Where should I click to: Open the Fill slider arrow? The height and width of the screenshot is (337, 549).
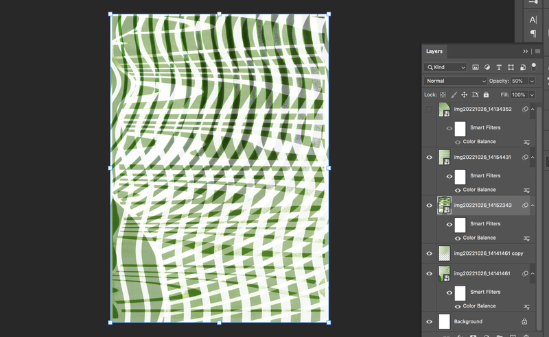tap(532, 95)
